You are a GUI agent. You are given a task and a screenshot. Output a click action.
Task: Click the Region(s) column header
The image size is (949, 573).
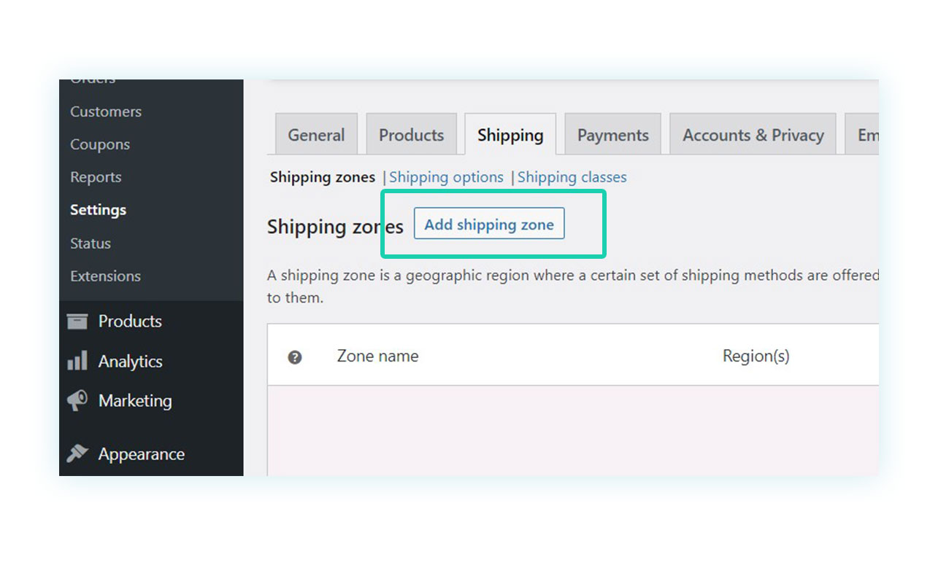(756, 356)
